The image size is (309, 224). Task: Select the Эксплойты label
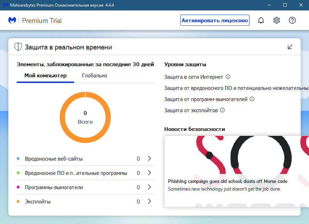(x=38, y=202)
